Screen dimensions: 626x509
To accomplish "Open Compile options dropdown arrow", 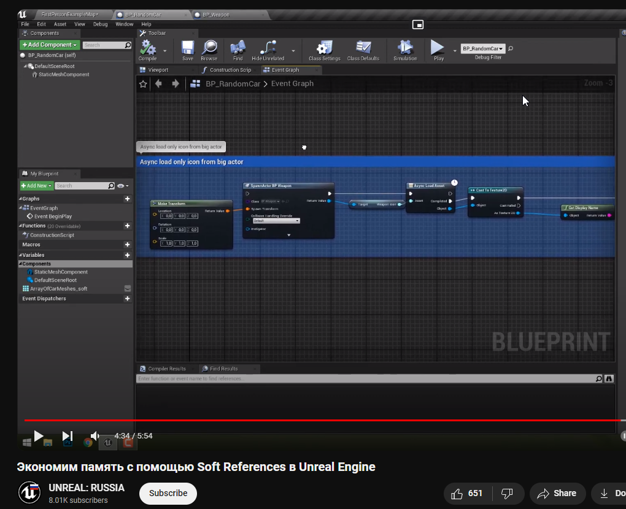I will click(165, 51).
